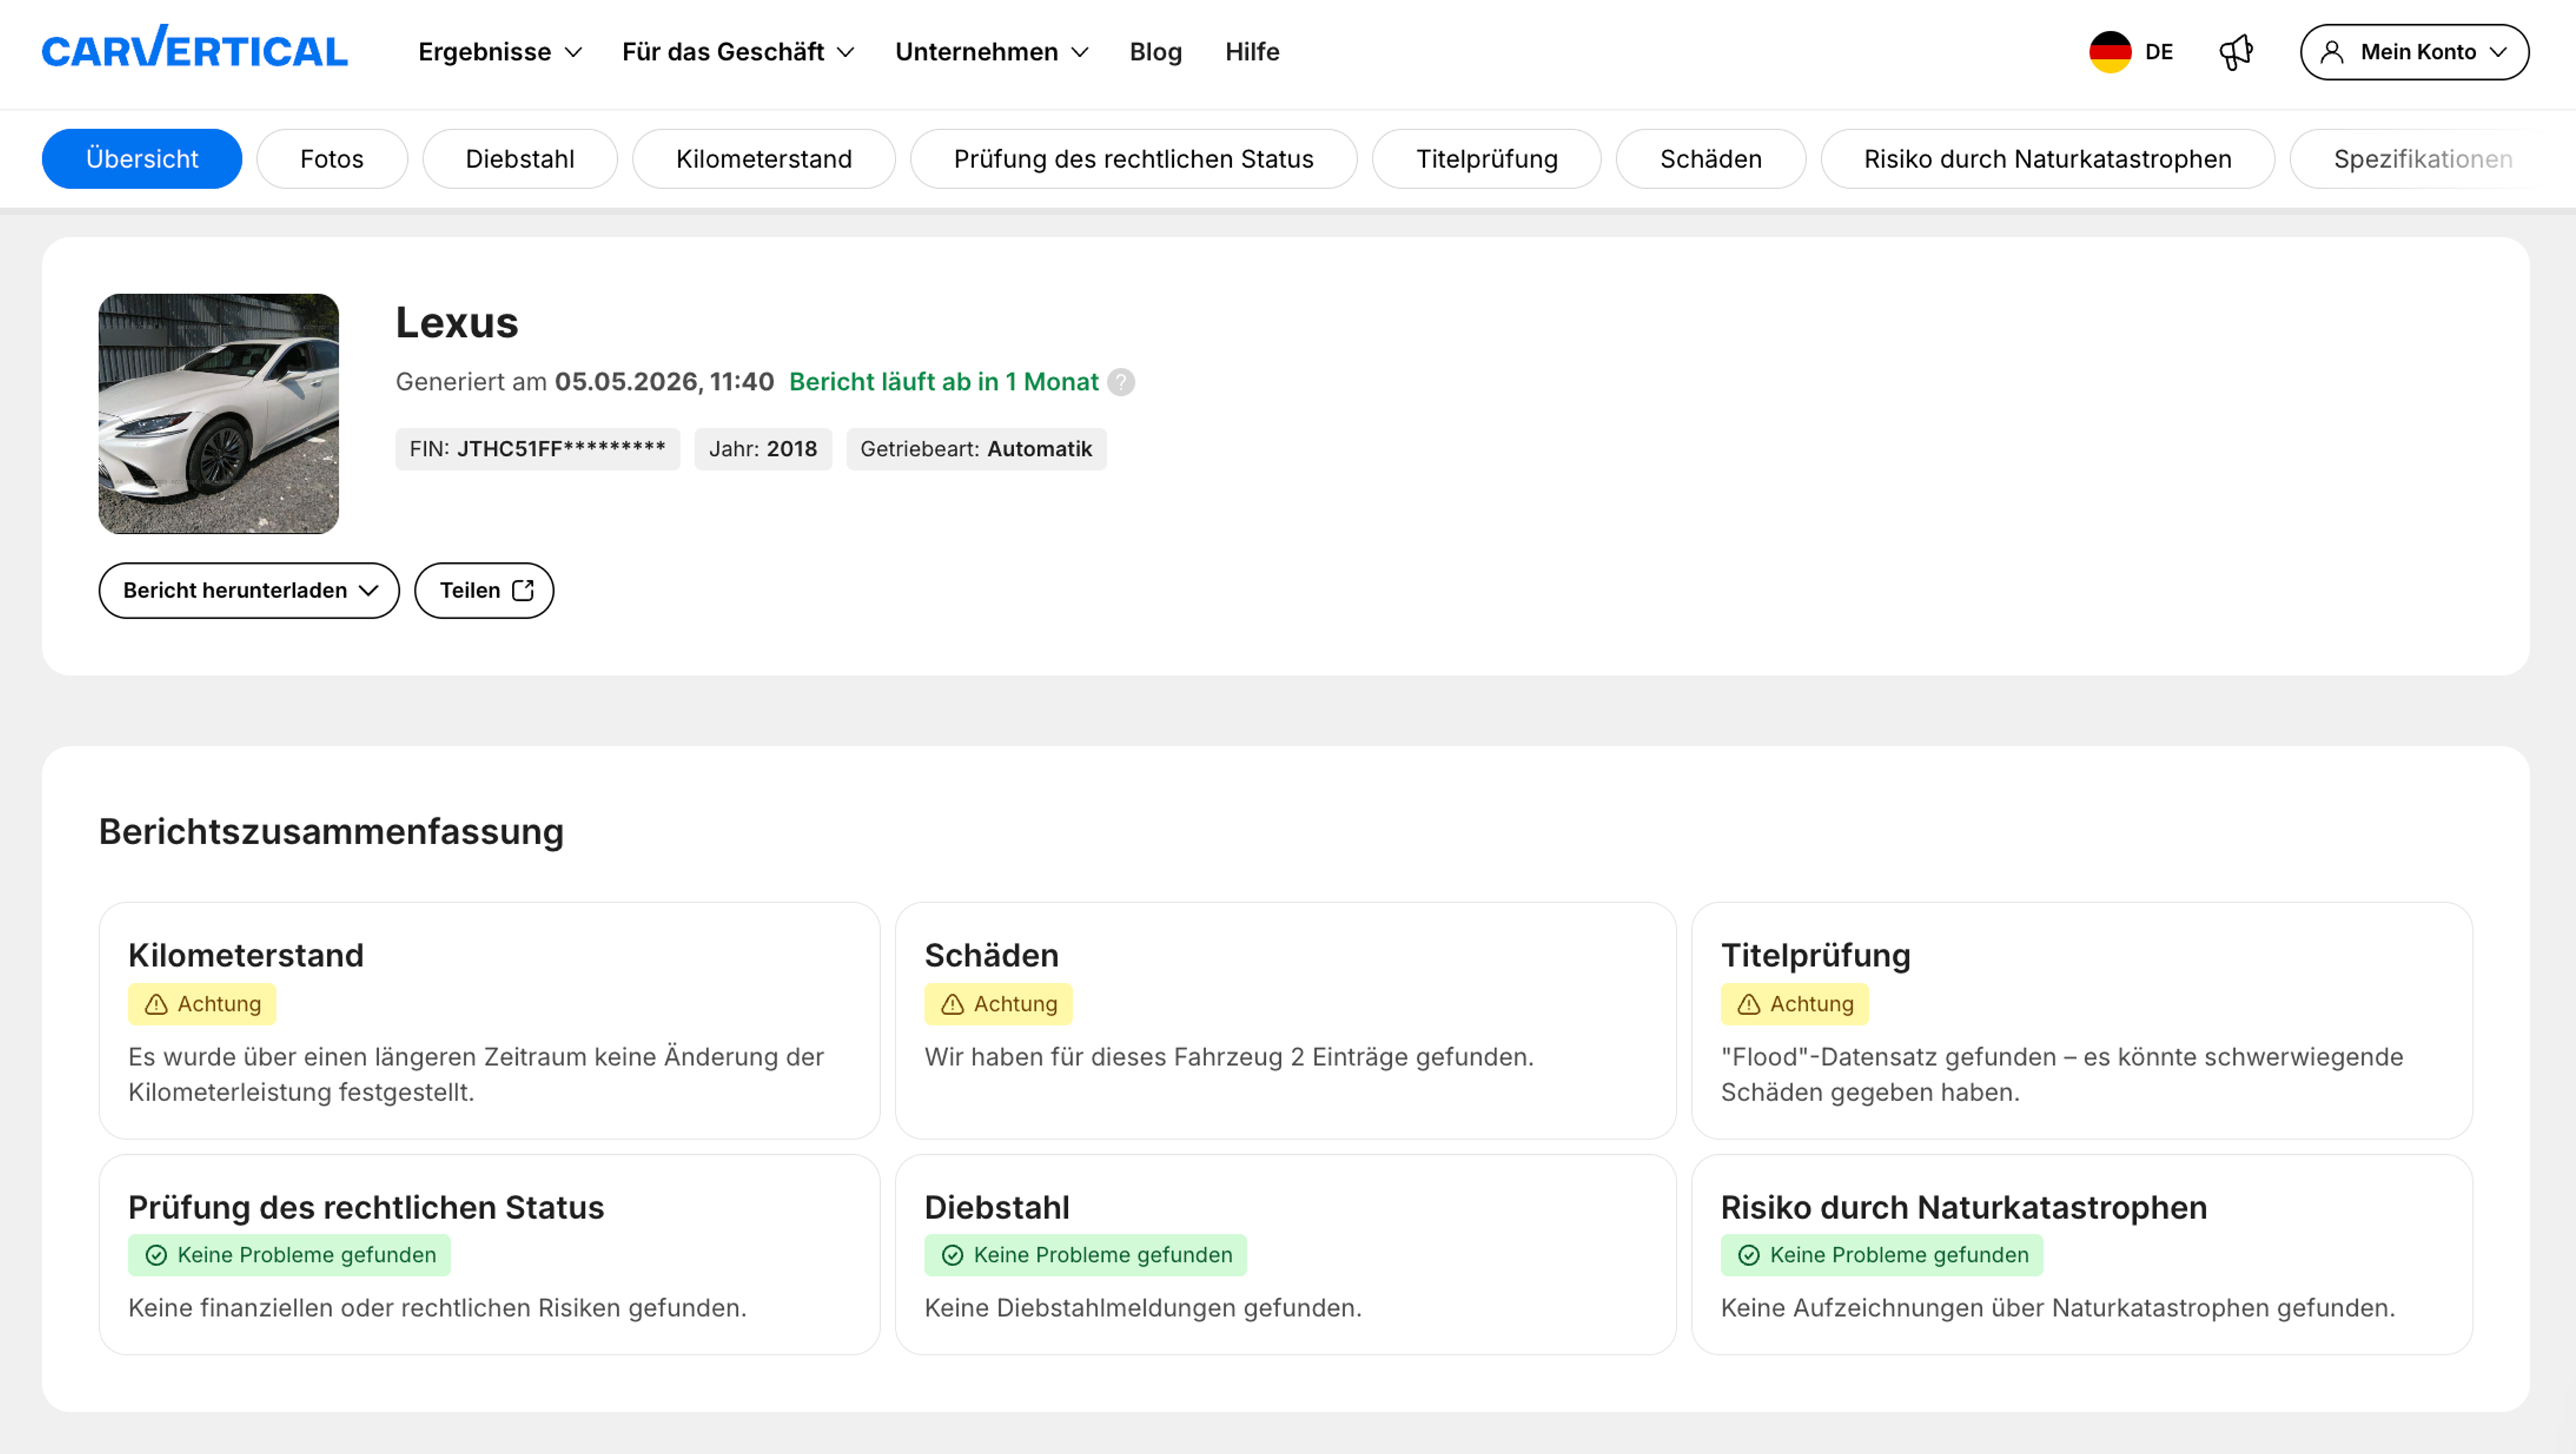This screenshot has width=2576, height=1454.
Task: Click checkmark icon under Diebstahl card
Action: (x=952, y=1254)
